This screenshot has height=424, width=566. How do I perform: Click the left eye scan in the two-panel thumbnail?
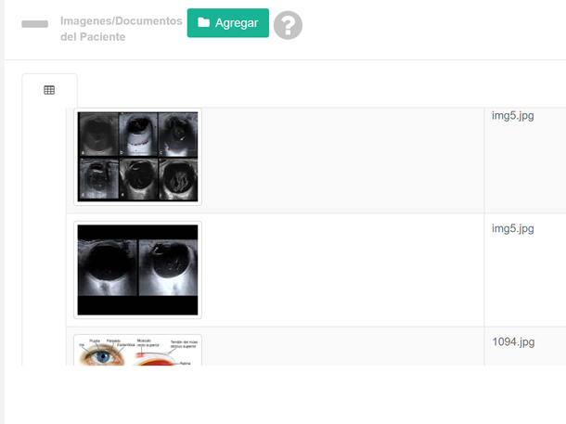click(108, 267)
